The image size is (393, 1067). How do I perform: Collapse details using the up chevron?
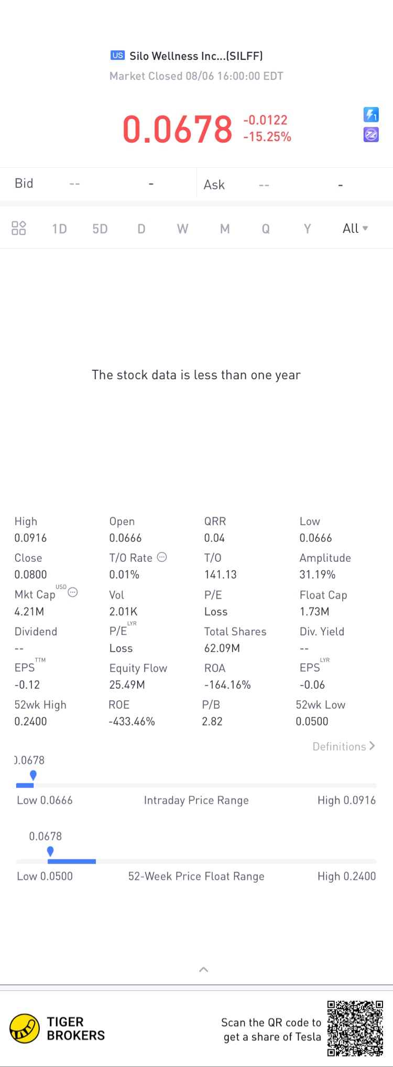click(204, 969)
